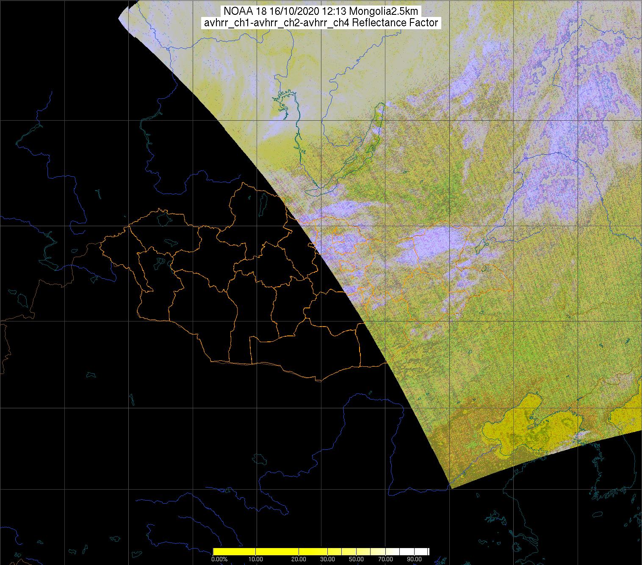Click the "10.00" colorbar label
The height and width of the screenshot is (565, 642).
[256, 559]
